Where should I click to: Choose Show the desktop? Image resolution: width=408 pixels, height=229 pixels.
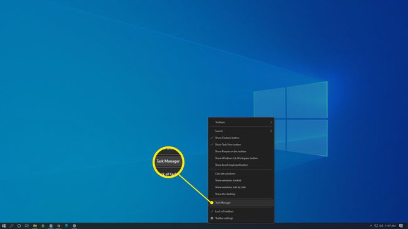[241, 194]
